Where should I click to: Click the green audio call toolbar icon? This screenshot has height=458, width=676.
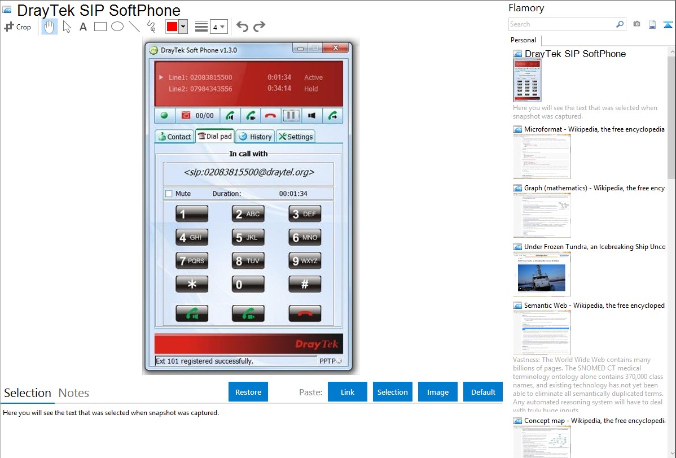point(230,115)
